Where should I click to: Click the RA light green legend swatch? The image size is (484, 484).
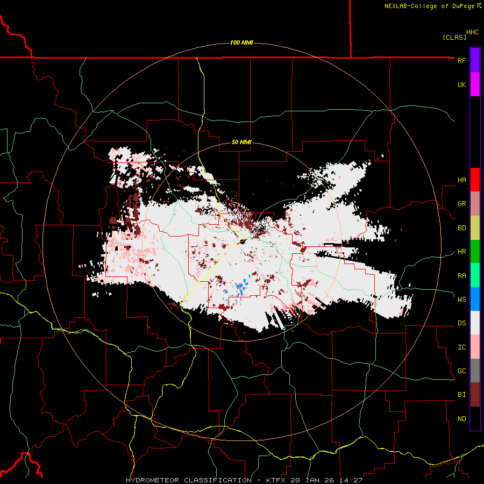(x=475, y=275)
